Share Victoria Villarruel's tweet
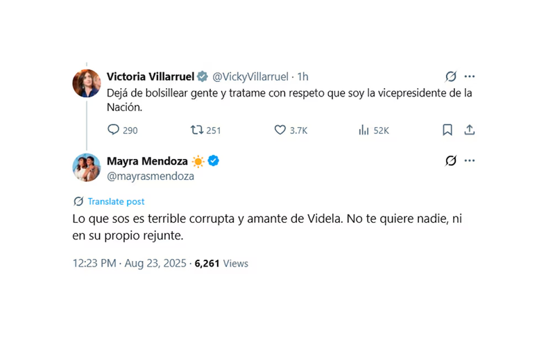The width and height of the screenshot is (548, 345). pos(469,130)
